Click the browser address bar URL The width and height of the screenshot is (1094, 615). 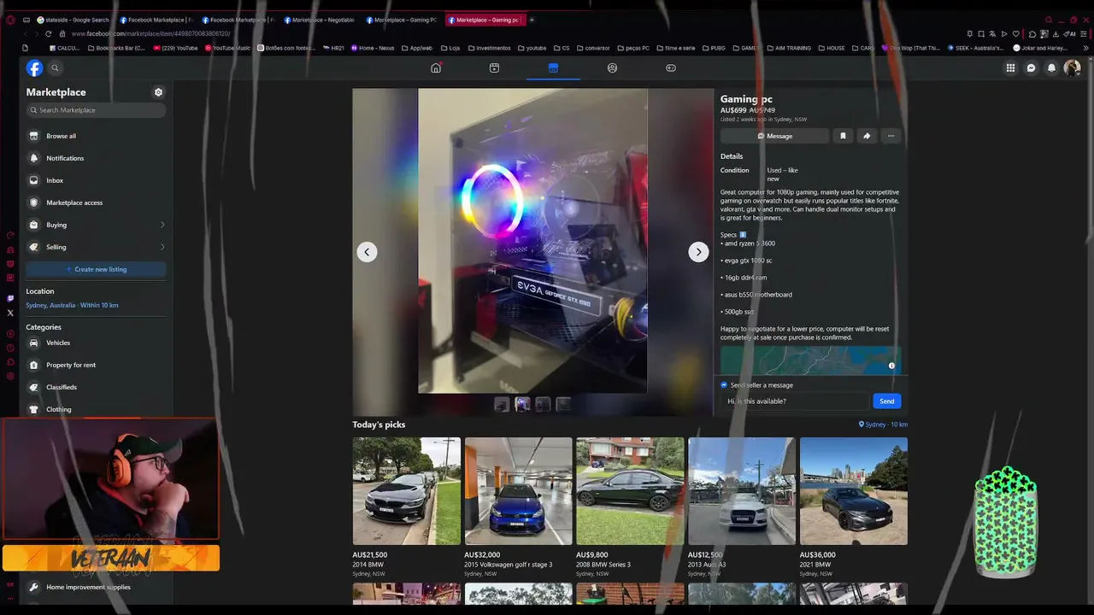[150, 33]
